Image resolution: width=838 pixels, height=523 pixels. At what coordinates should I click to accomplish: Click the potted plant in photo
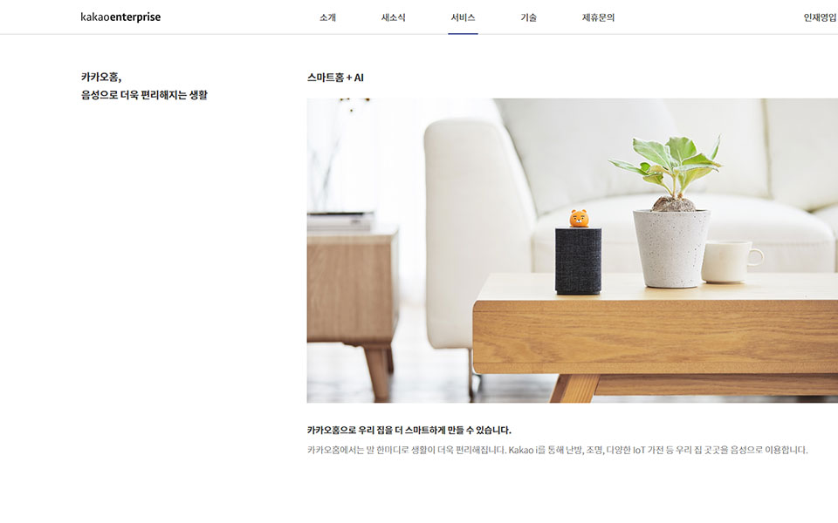click(671, 211)
